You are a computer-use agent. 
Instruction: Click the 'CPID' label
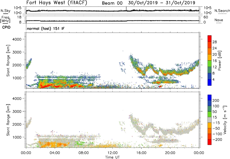coord(6,27)
